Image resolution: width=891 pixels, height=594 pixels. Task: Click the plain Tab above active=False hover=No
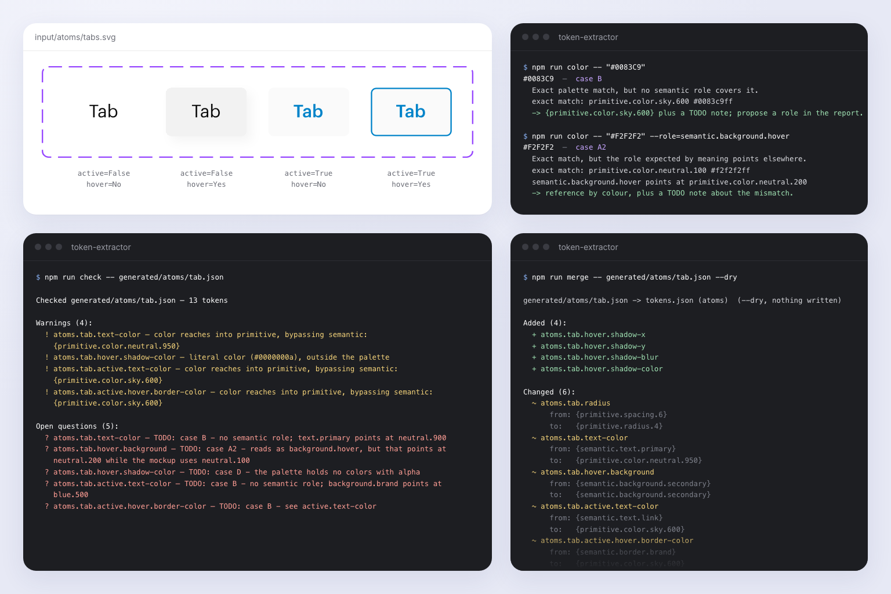click(x=104, y=111)
